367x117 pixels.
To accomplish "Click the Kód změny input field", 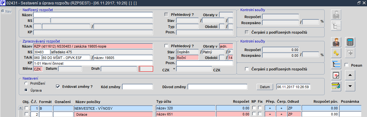I will (x=138, y=87).
